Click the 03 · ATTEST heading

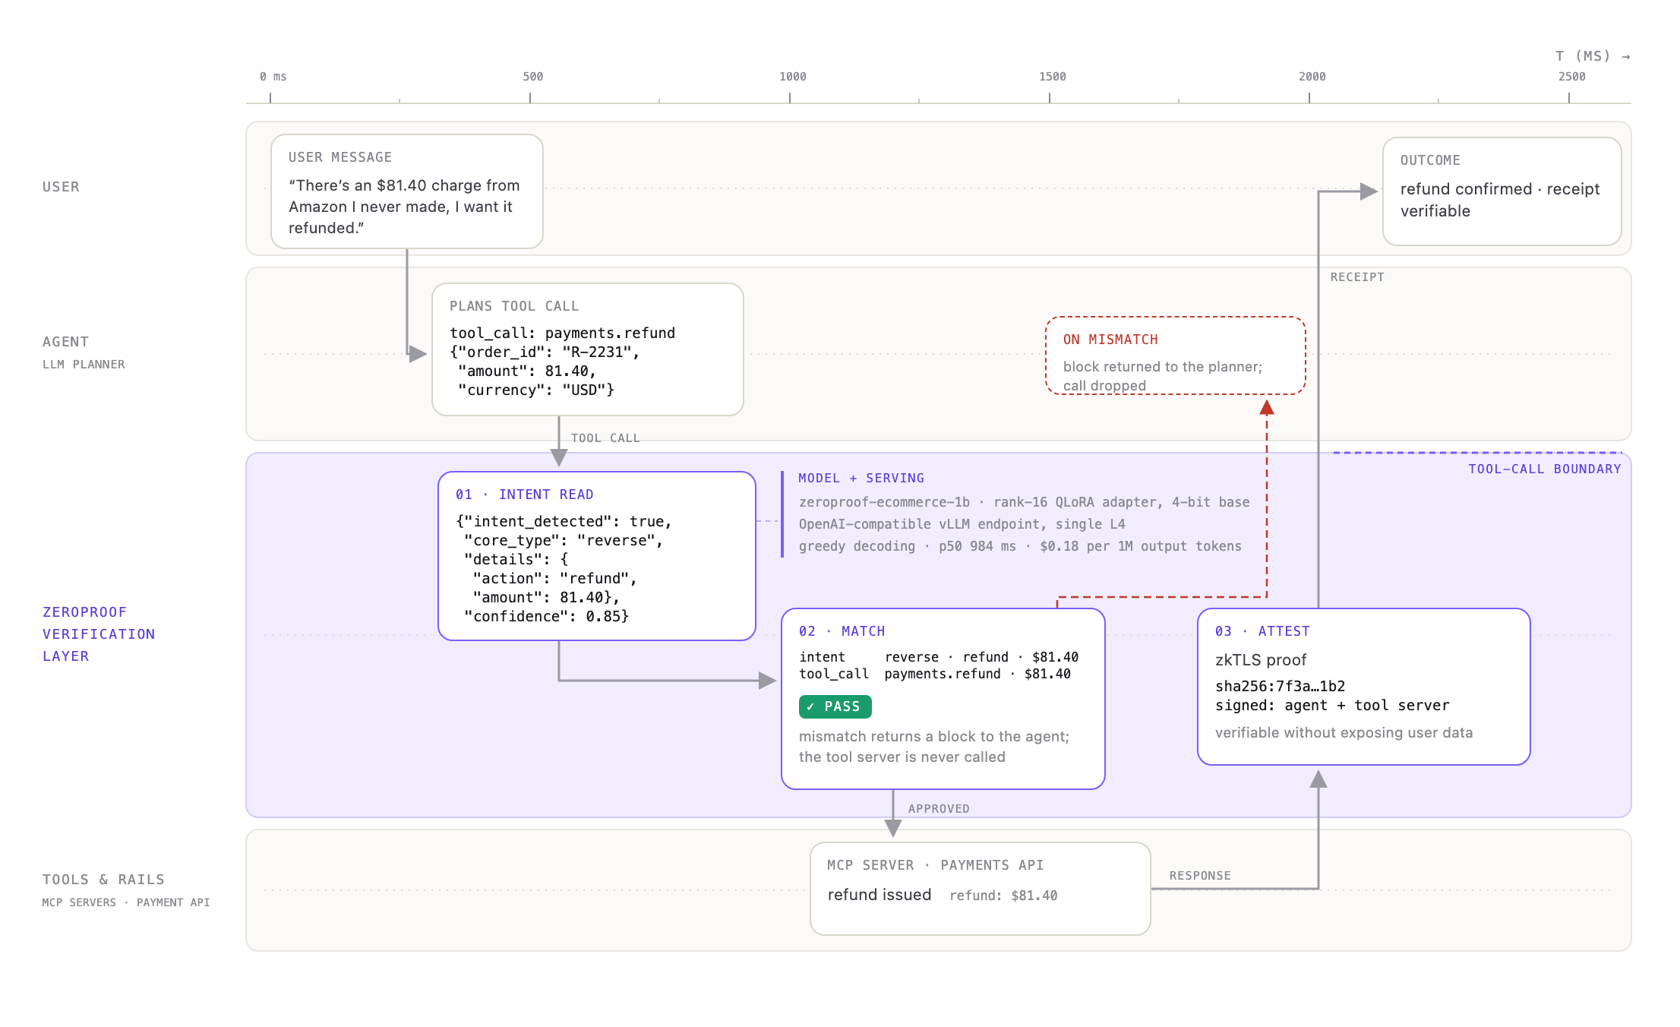click(1262, 631)
